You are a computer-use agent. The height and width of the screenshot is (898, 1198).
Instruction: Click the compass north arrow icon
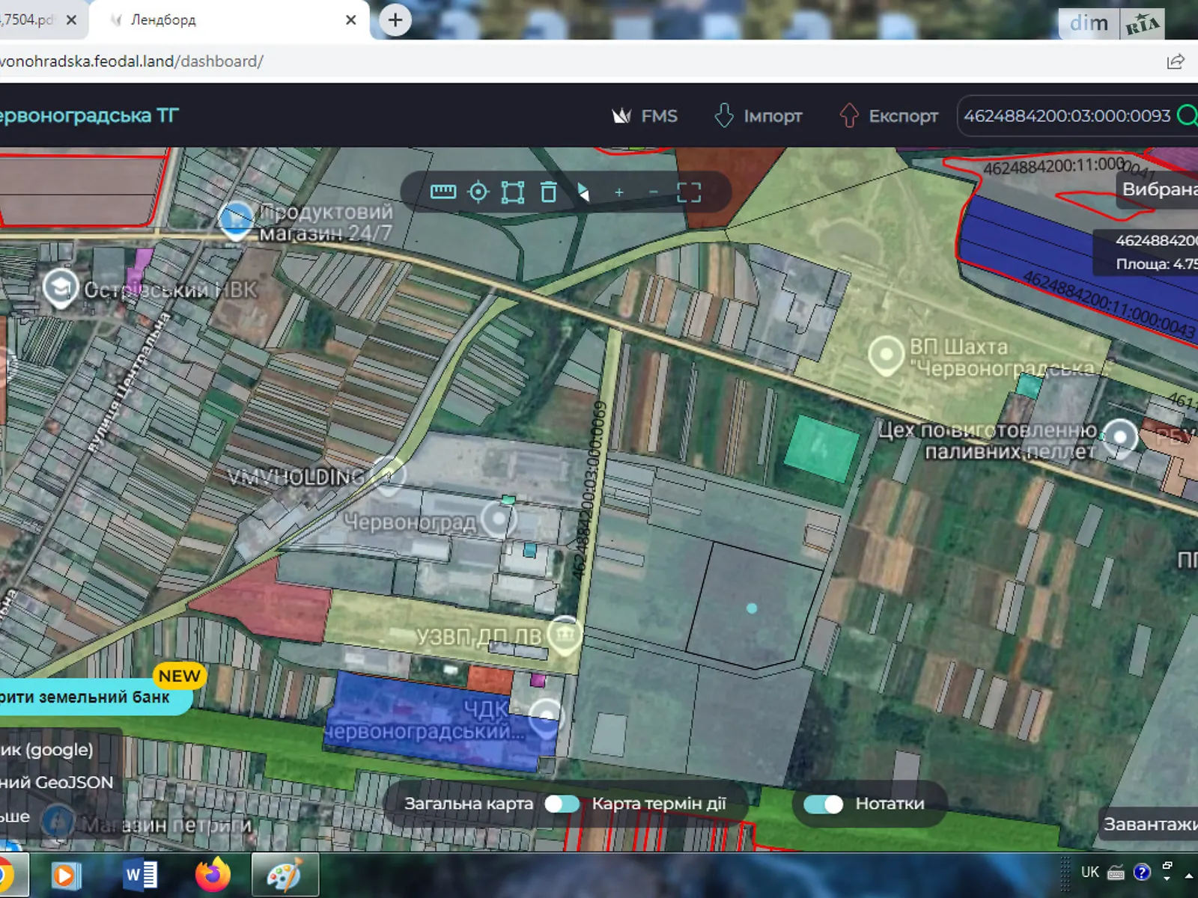[583, 192]
